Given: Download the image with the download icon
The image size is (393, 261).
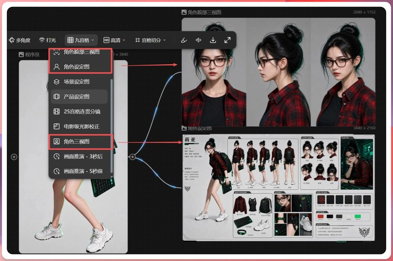Looking at the screenshot, I should 213,40.
